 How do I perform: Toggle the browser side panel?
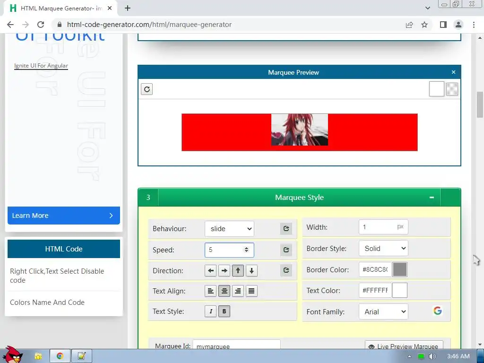coord(443,25)
